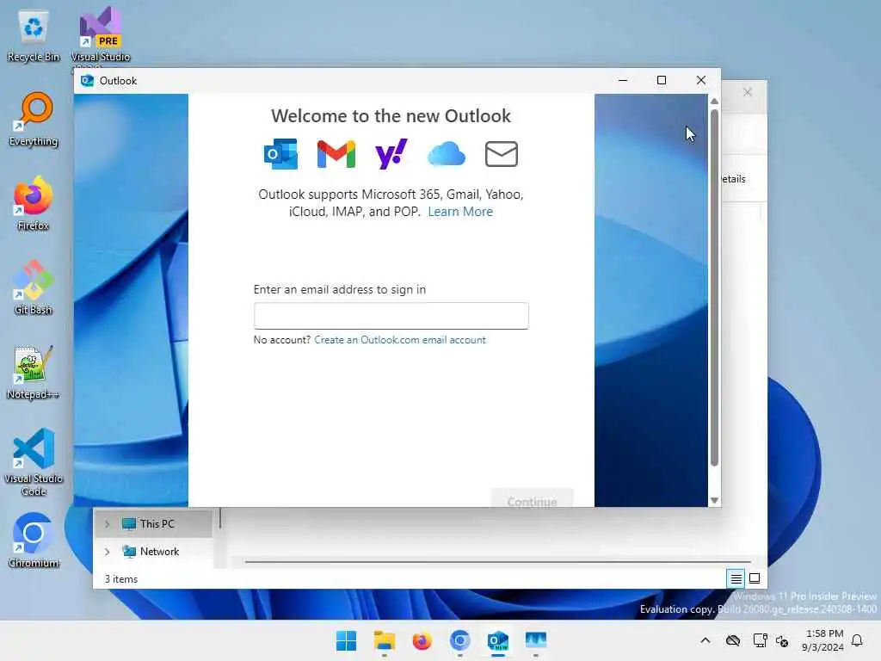Open Recycle Bin desktop icon

click(34, 35)
